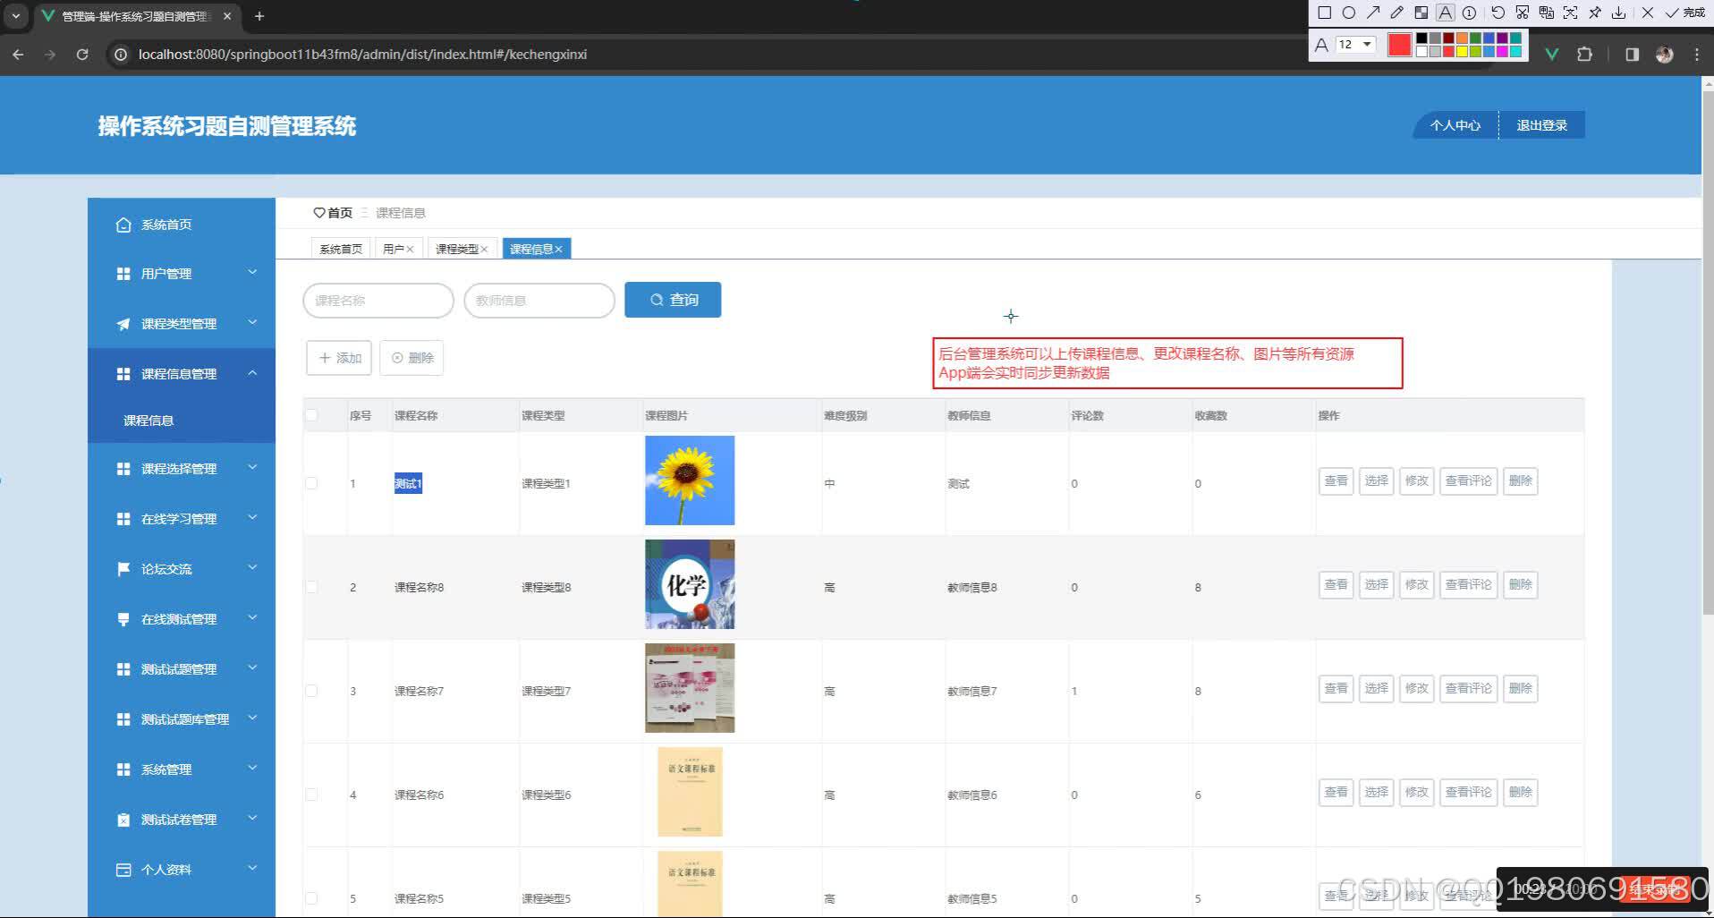1714x918 pixels.
Task: Click 退出登录 to log out
Action: click(1541, 125)
